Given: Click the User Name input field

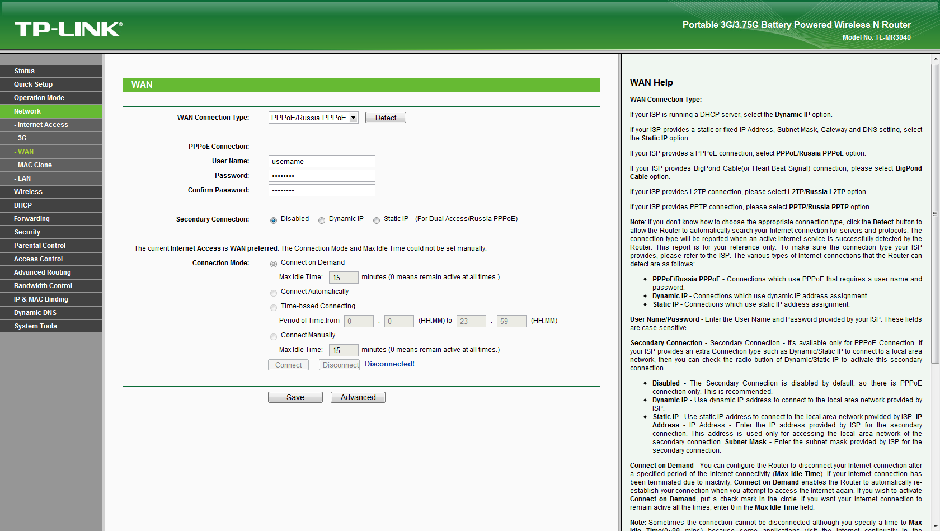Looking at the screenshot, I should click(x=322, y=161).
